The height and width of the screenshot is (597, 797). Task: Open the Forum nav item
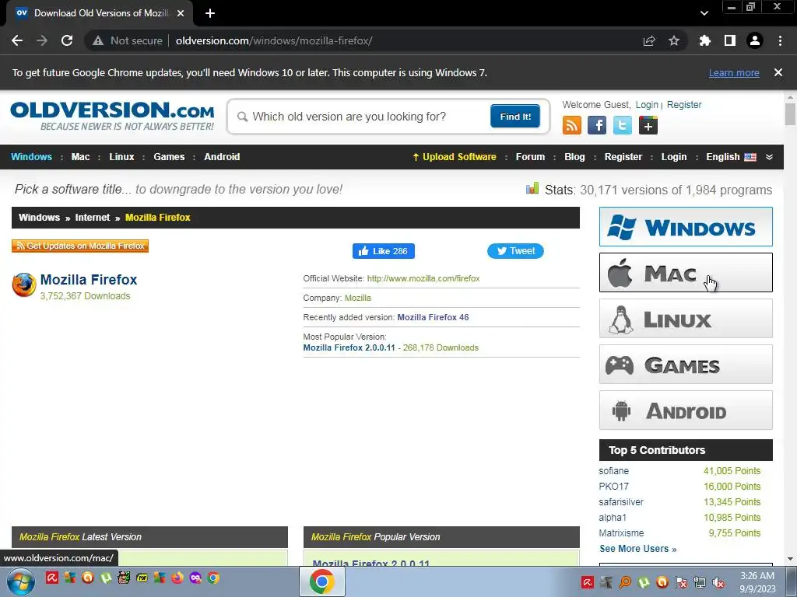[530, 157]
